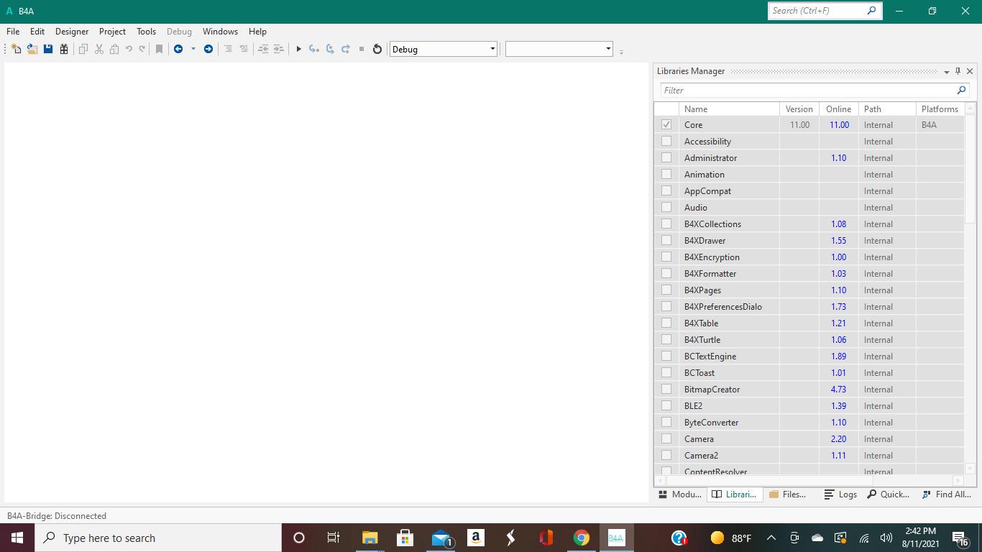Click the cut scissors icon
The height and width of the screenshot is (552, 982).
(x=99, y=49)
